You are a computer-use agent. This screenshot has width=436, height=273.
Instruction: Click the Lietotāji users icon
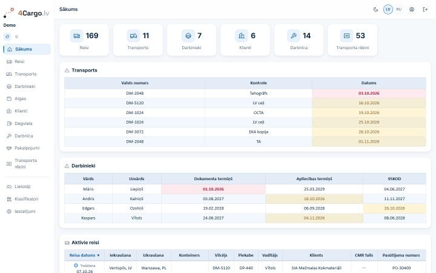coord(9,187)
